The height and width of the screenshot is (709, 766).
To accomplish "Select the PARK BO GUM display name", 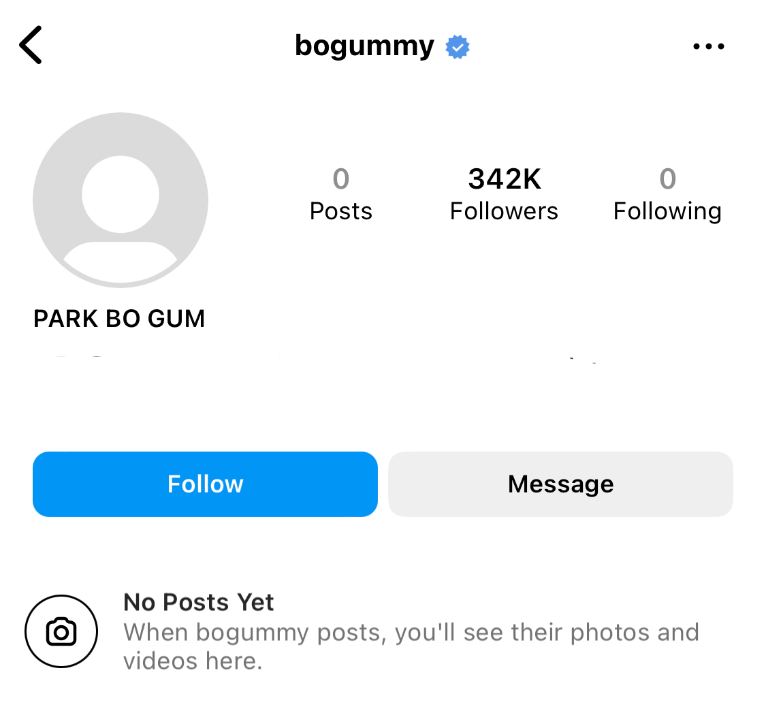I will pyautogui.click(x=119, y=319).
